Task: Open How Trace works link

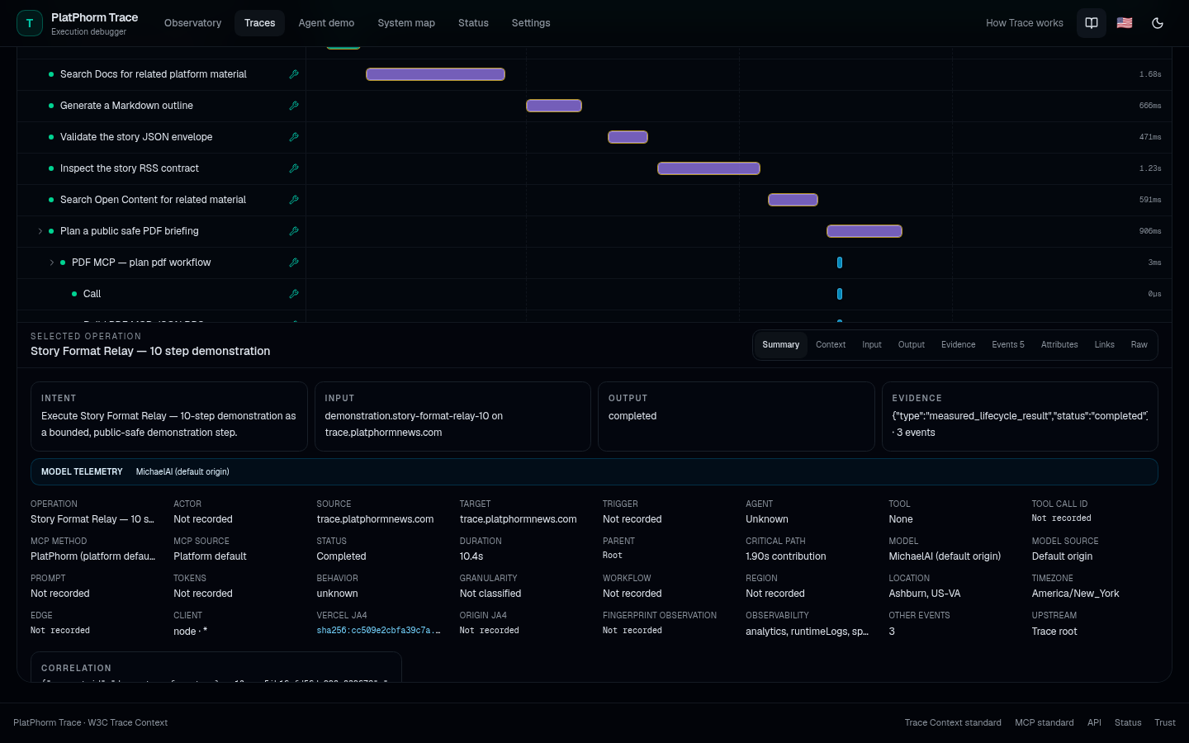Action: 1024,23
